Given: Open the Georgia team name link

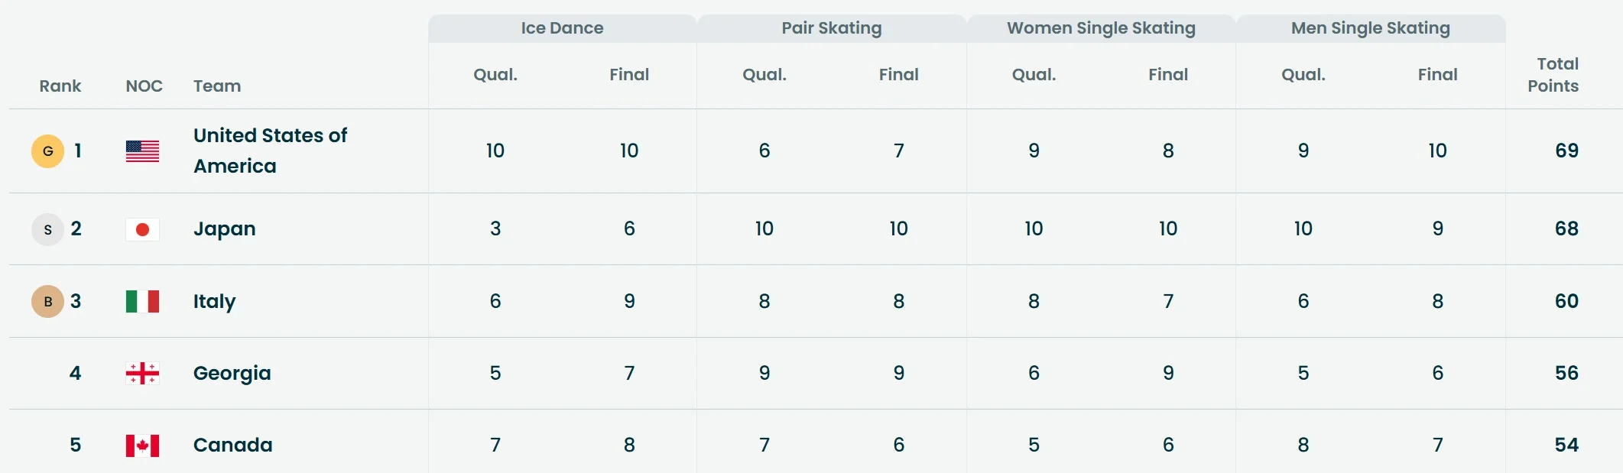Looking at the screenshot, I should pyautogui.click(x=232, y=373).
